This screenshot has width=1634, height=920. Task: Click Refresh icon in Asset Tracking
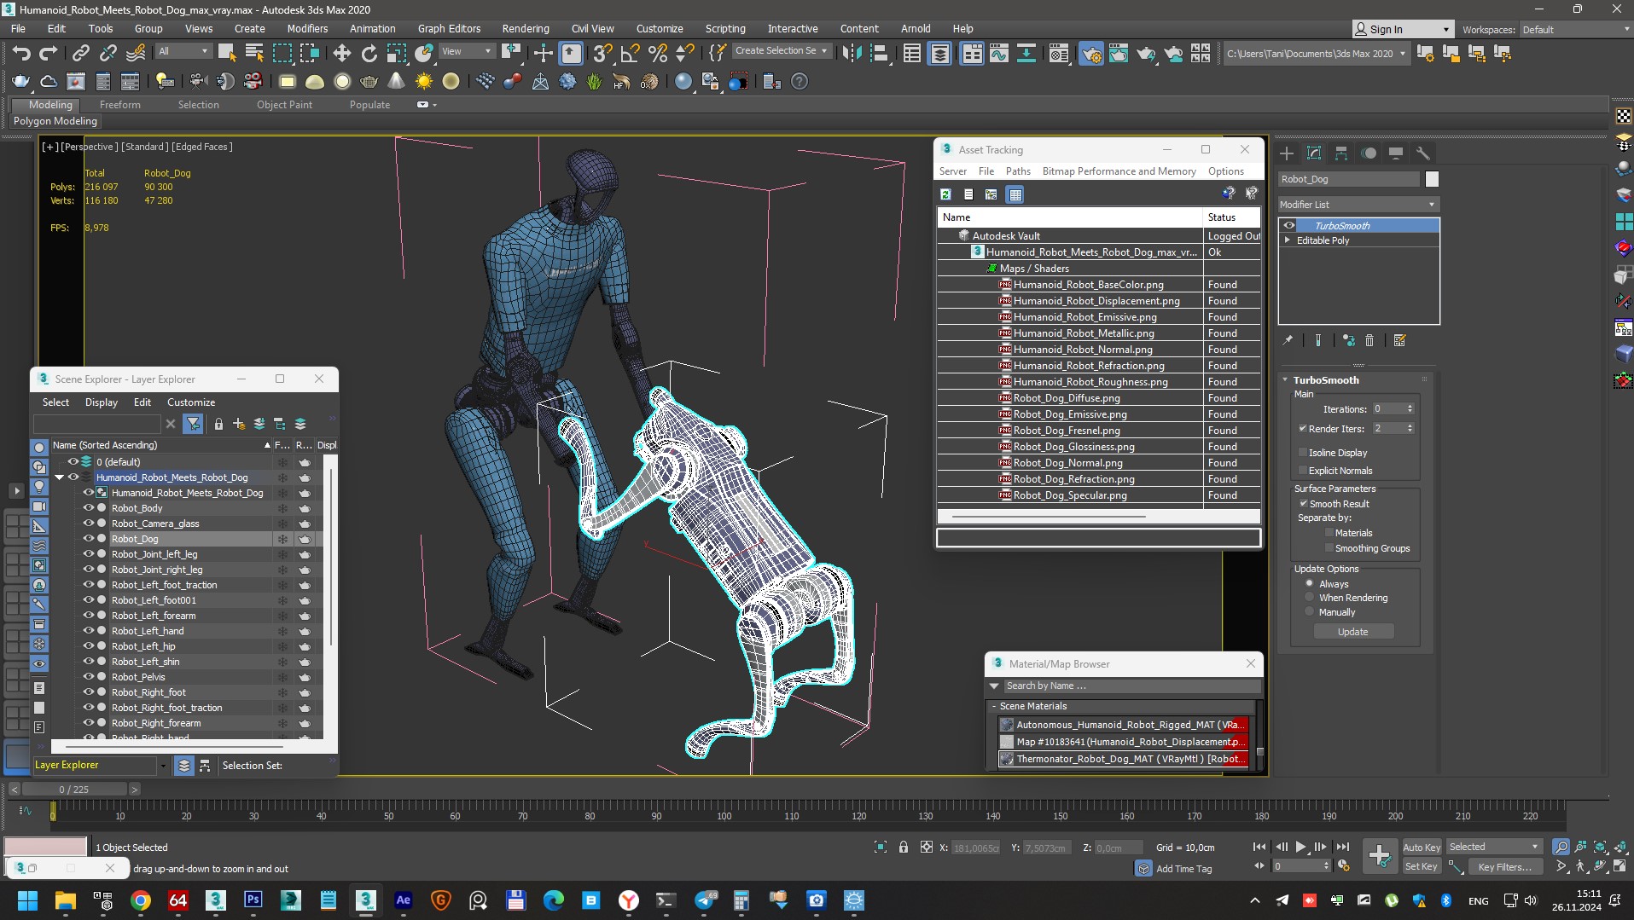tap(945, 194)
